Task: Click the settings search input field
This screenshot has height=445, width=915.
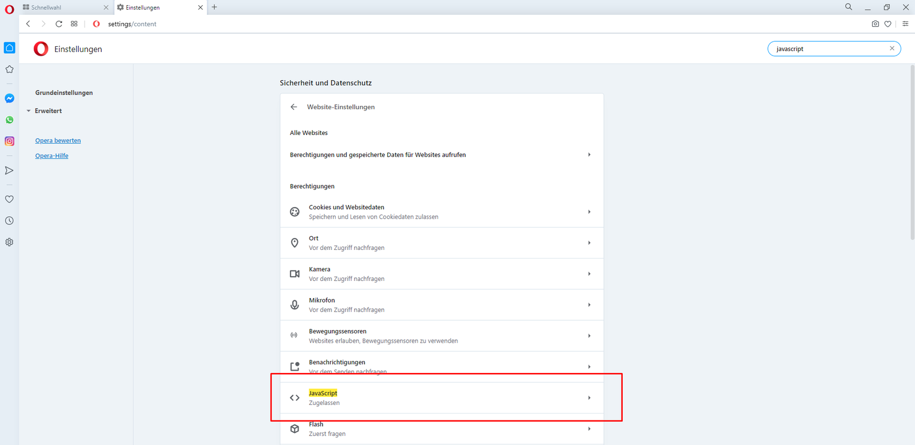Action: click(x=829, y=49)
